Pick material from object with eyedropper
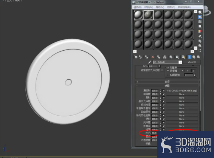Viewport: 214px width, 158px height. coord(150,62)
